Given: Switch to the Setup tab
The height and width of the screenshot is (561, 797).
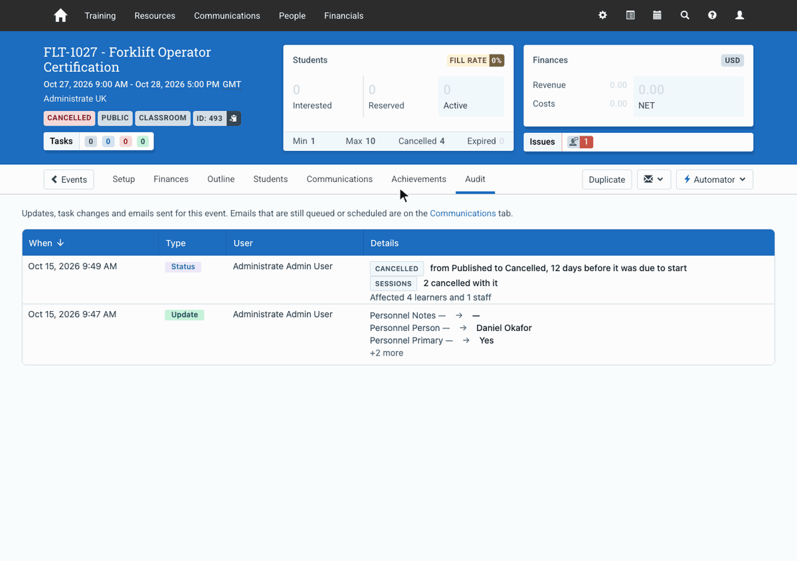Looking at the screenshot, I should [124, 179].
